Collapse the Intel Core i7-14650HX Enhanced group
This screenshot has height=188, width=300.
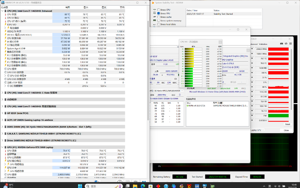click(x=1, y=10)
